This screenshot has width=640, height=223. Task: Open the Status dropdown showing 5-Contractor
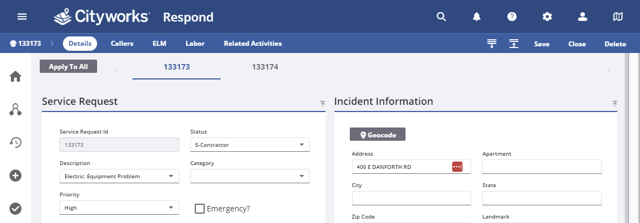(x=250, y=145)
